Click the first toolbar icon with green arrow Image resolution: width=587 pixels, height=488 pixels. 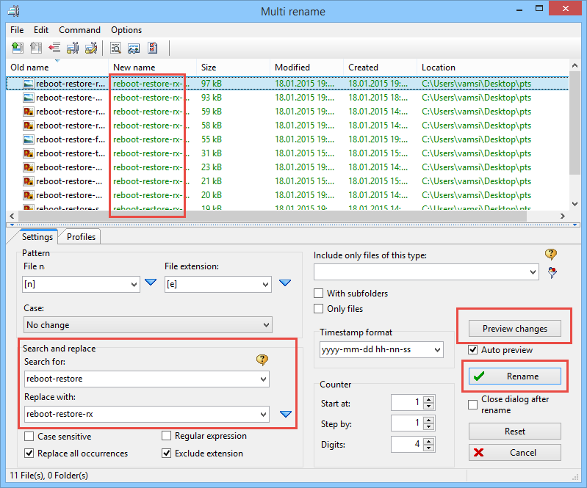tap(16, 48)
